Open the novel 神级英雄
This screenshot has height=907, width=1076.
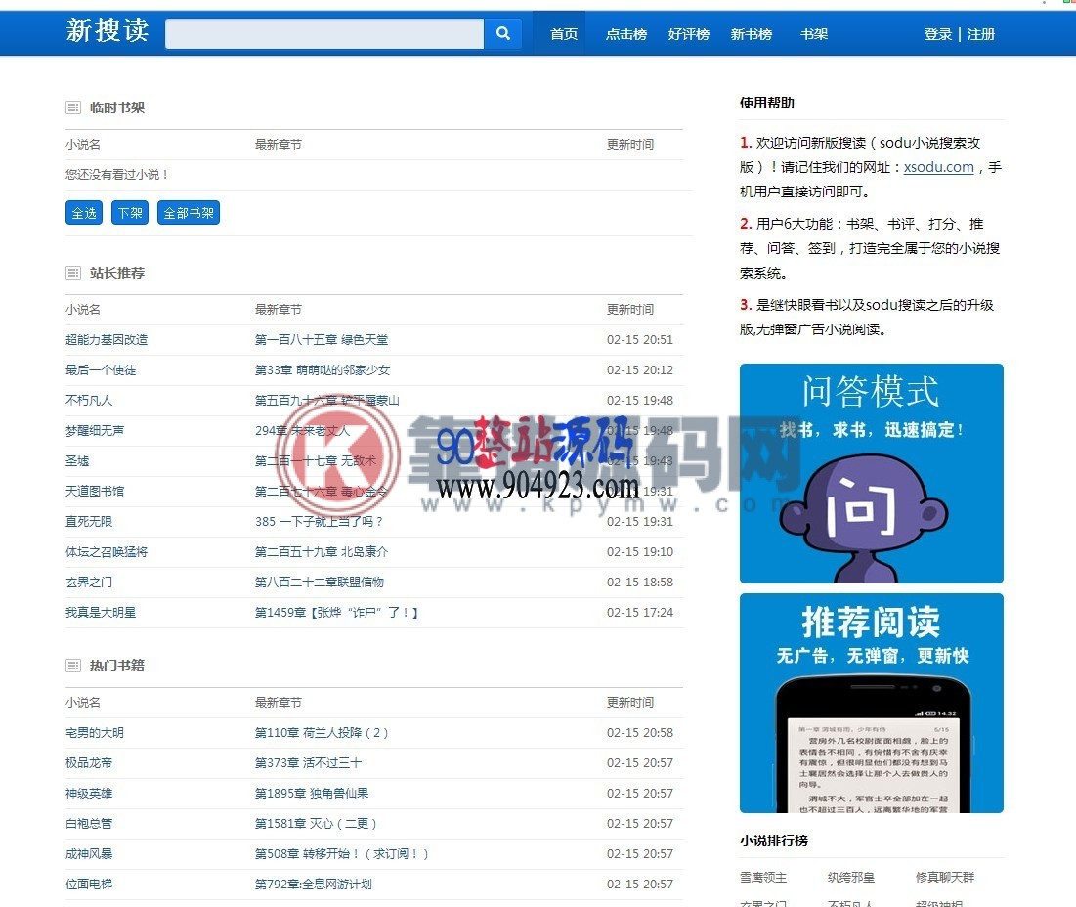[89, 793]
